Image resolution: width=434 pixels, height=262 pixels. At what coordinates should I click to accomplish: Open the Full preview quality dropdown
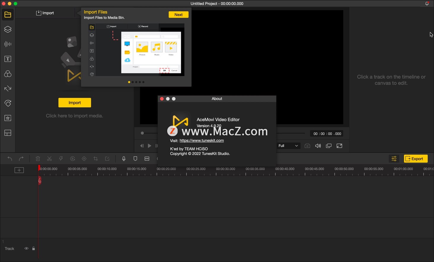point(288,146)
